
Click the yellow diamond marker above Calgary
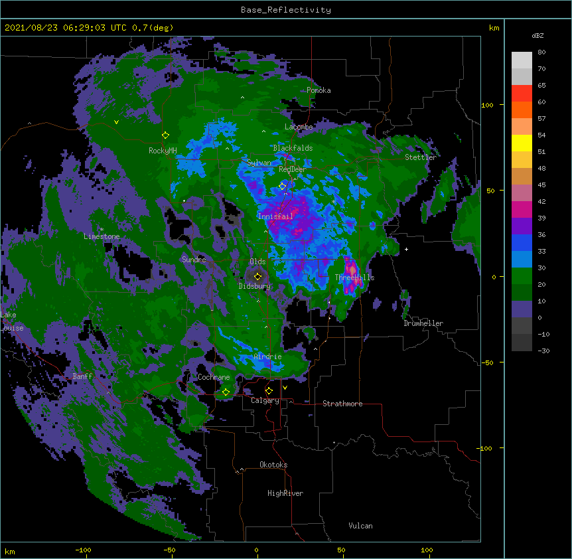tap(269, 391)
